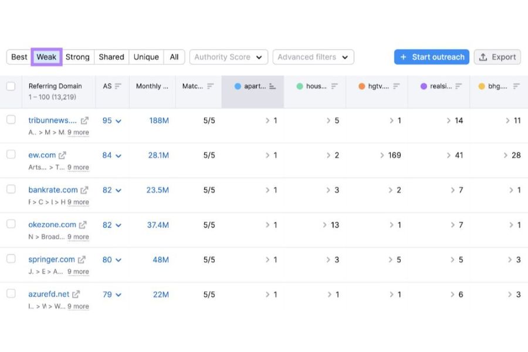Check the okezone.com row checkbox
528x352 pixels.
(11, 224)
